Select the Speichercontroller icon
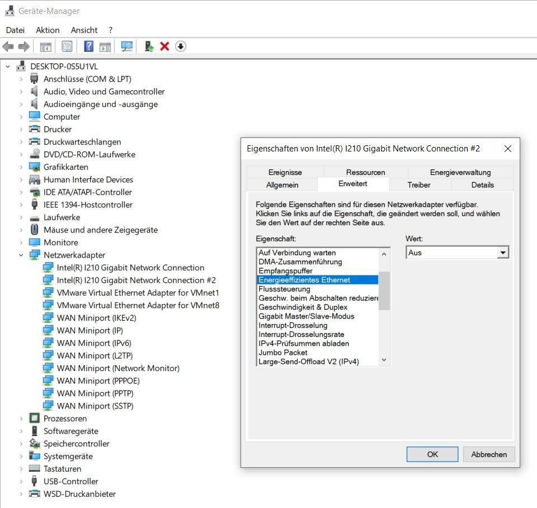Viewport: 537px width, 508px height. tap(34, 443)
